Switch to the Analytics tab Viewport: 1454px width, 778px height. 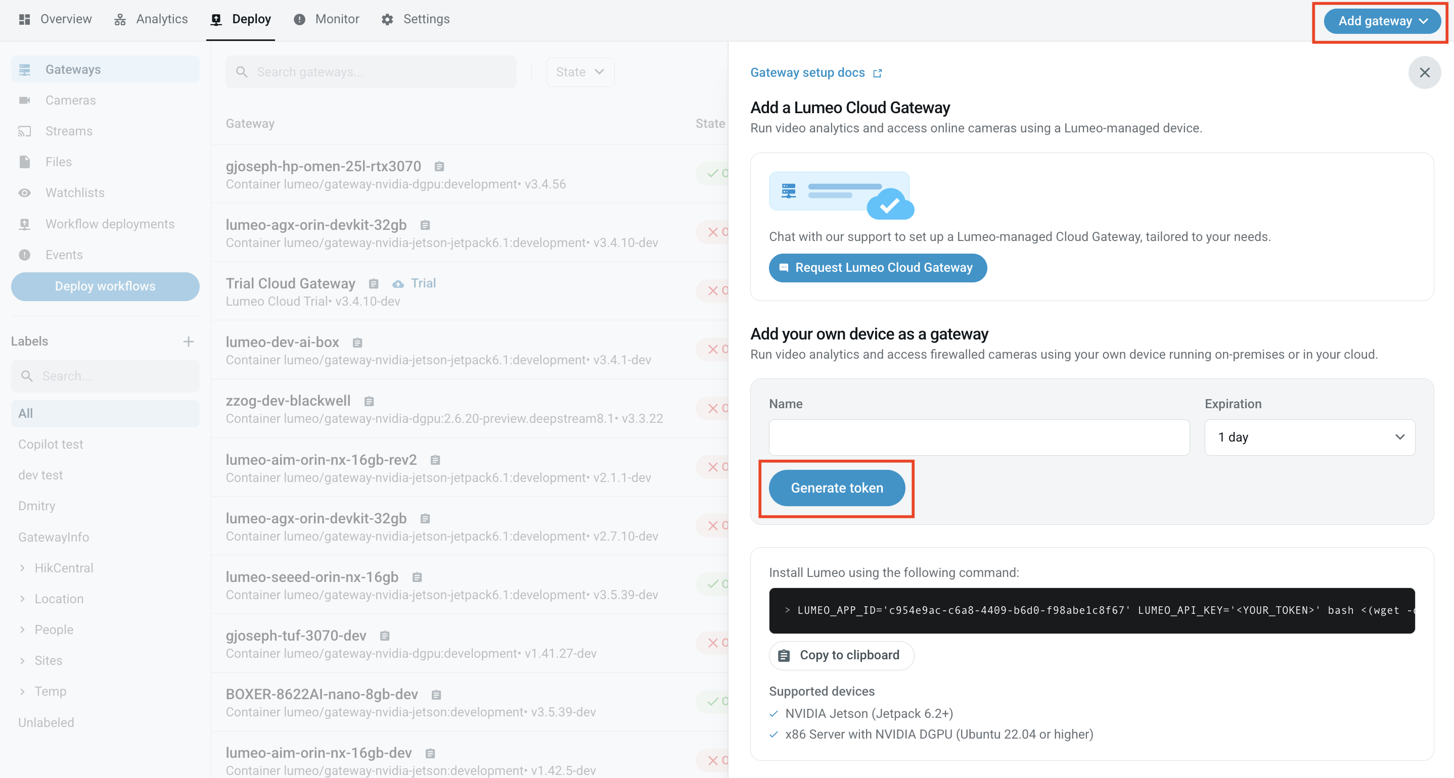click(x=151, y=19)
